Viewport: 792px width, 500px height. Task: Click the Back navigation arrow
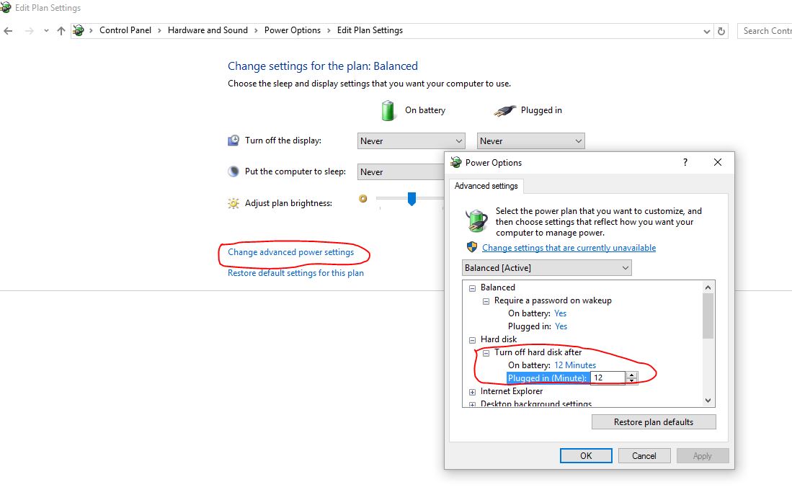pos(8,31)
